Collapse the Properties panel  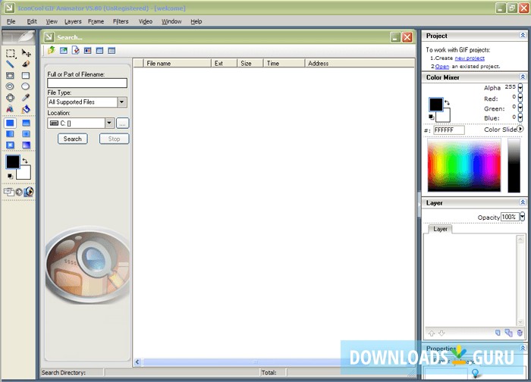coord(523,348)
